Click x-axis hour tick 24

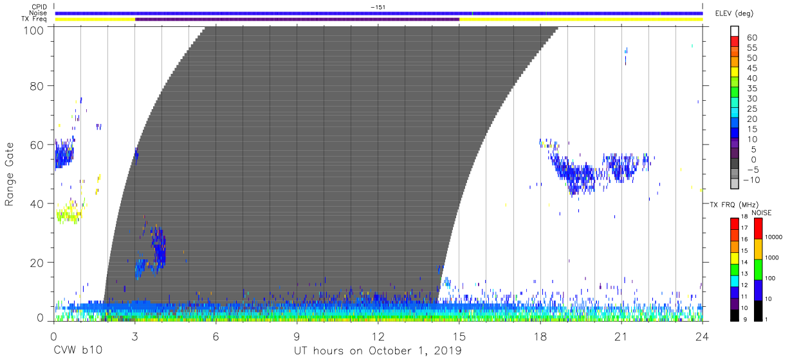(703, 336)
